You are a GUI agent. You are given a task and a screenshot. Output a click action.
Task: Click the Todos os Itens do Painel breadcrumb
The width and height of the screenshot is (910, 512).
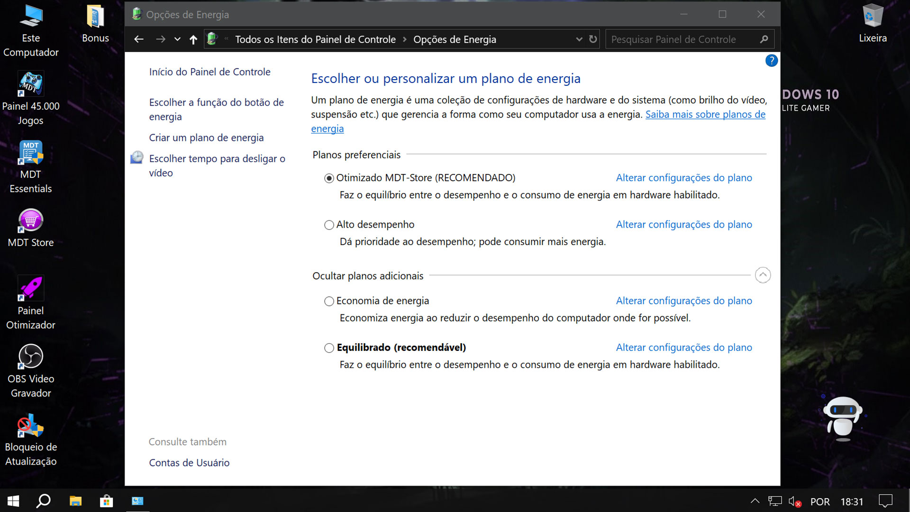(315, 39)
